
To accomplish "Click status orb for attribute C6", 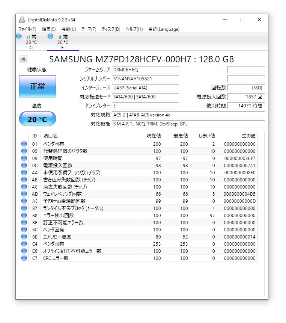I will pyautogui.click(x=24, y=251).
